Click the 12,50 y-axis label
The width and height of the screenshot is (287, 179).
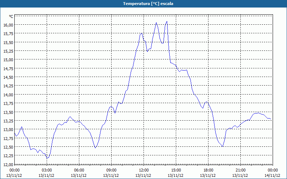pos(8,147)
